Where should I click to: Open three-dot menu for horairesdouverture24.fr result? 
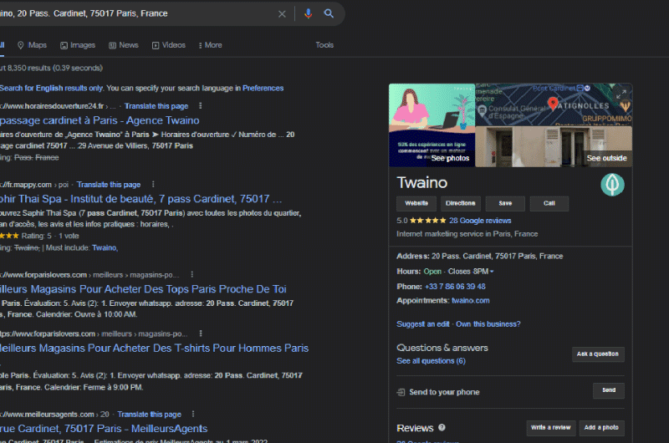click(200, 106)
